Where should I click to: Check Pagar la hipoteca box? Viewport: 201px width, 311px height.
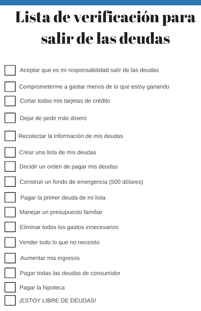[10, 287]
